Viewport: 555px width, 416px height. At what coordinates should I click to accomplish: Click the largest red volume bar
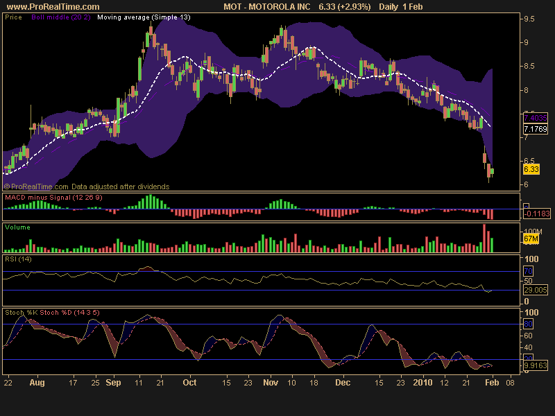pos(484,238)
